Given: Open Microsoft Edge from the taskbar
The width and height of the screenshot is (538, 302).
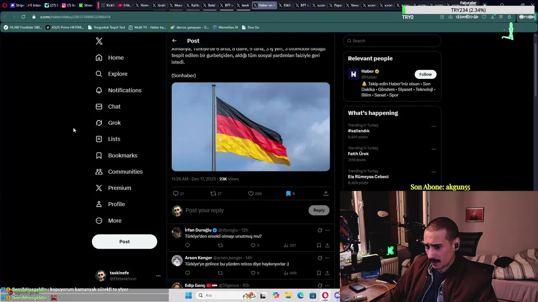Looking at the screenshot, I should tap(301, 295).
